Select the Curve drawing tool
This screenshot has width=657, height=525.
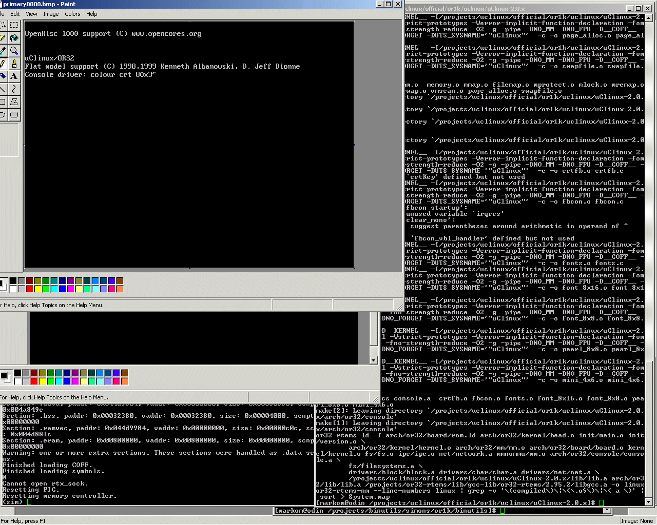click(x=14, y=89)
